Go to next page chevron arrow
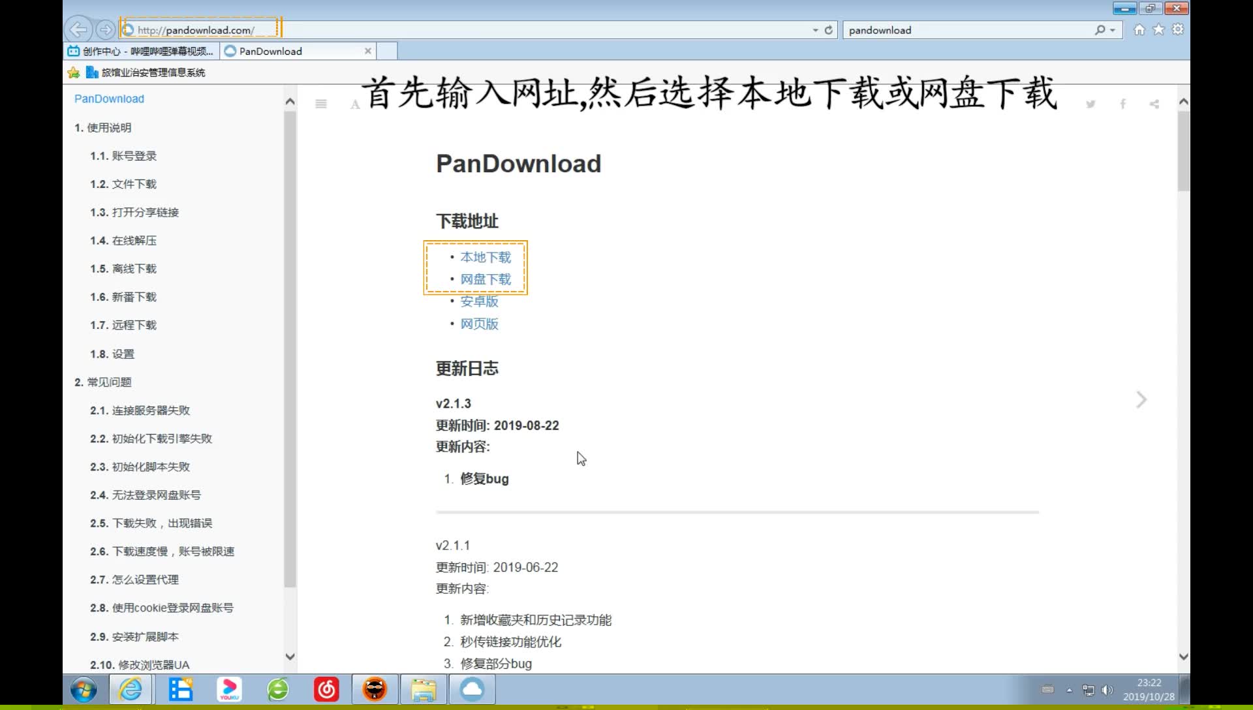Image resolution: width=1253 pixels, height=710 pixels. (1141, 399)
